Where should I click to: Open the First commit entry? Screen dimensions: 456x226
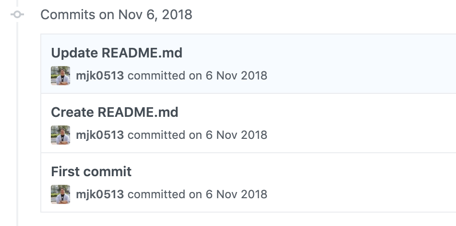coord(91,171)
